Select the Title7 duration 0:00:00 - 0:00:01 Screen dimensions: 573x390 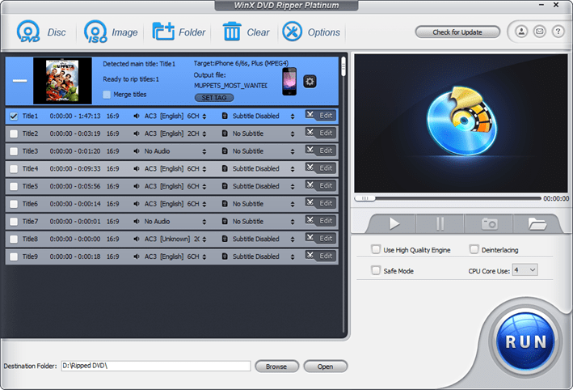pos(75,222)
